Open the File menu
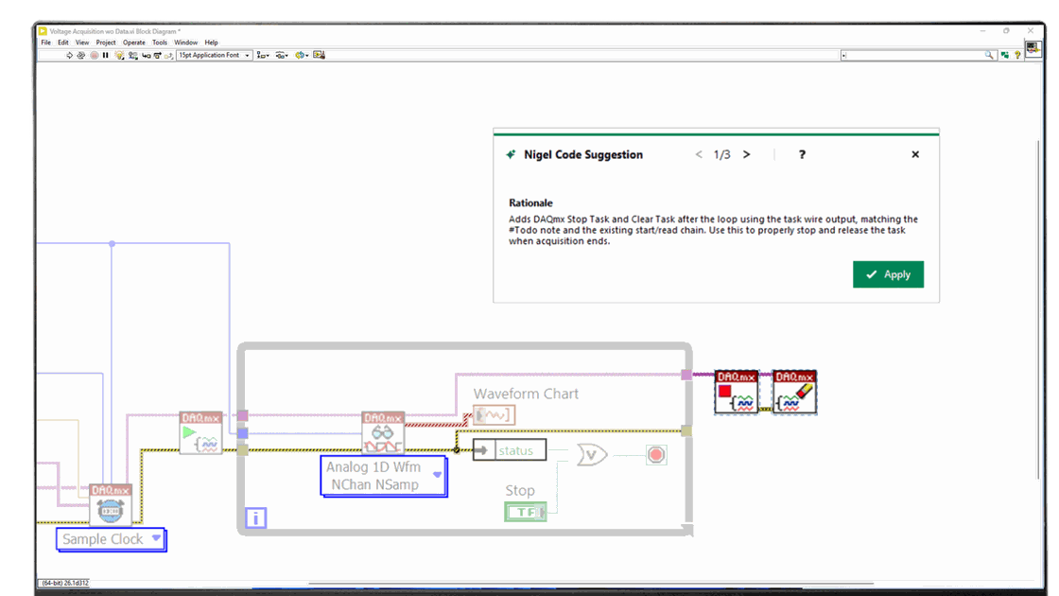1059x596 pixels. coord(46,43)
